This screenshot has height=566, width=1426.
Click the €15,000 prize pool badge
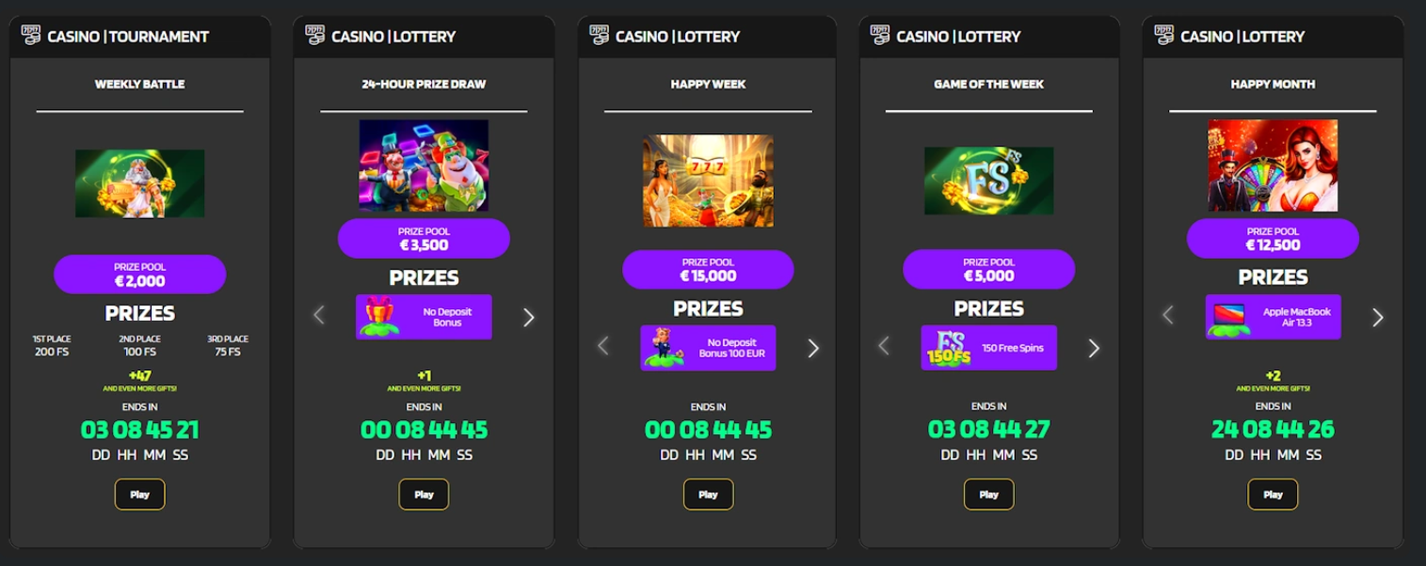point(708,270)
